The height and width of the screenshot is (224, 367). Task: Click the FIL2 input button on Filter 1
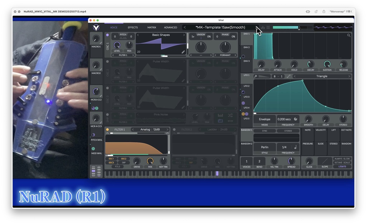(x=118, y=166)
